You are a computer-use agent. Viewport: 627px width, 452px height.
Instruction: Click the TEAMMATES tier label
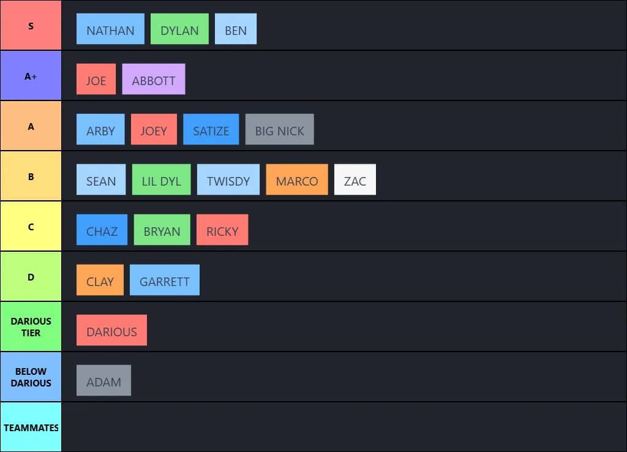coord(31,427)
